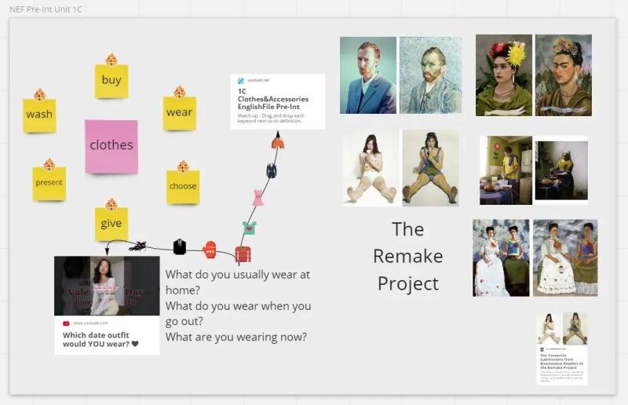This screenshot has width=628, height=405.
Task: Select the Van Gogh self-portrait painting image
Action: (x=430, y=75)
